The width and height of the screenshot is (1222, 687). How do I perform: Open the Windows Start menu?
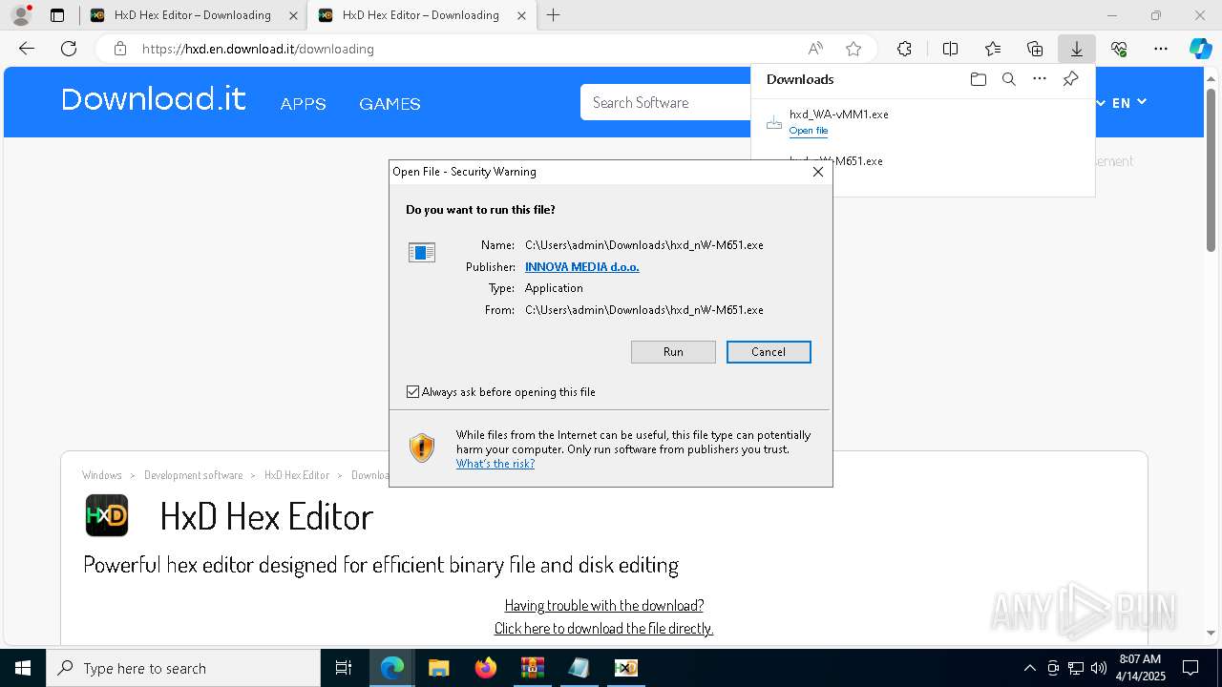point(23,668)
